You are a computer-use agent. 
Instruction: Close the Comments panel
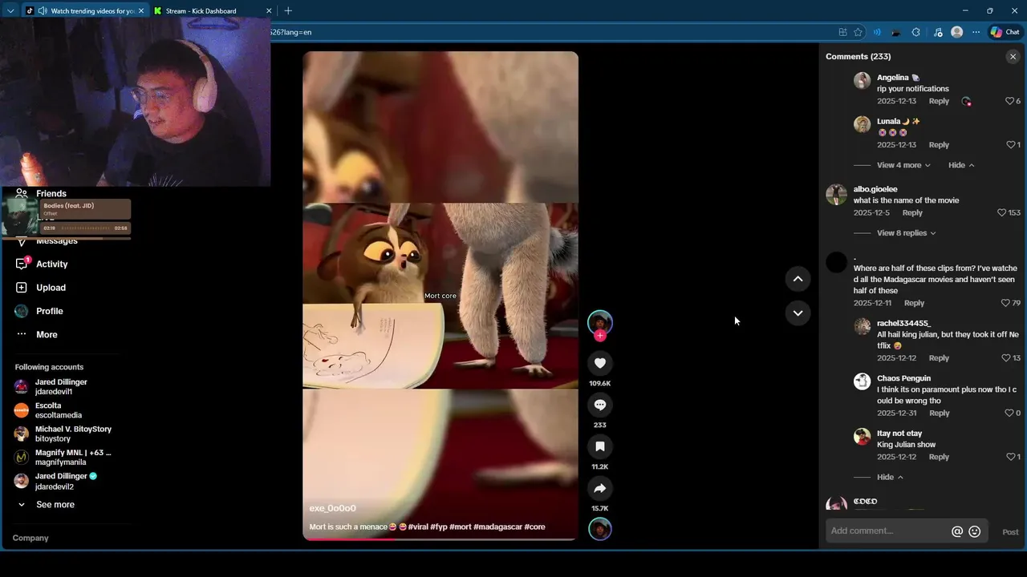1013,57
